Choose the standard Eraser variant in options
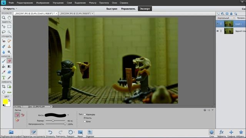This screenshot has width=246, height=138. tap(17, 115)
